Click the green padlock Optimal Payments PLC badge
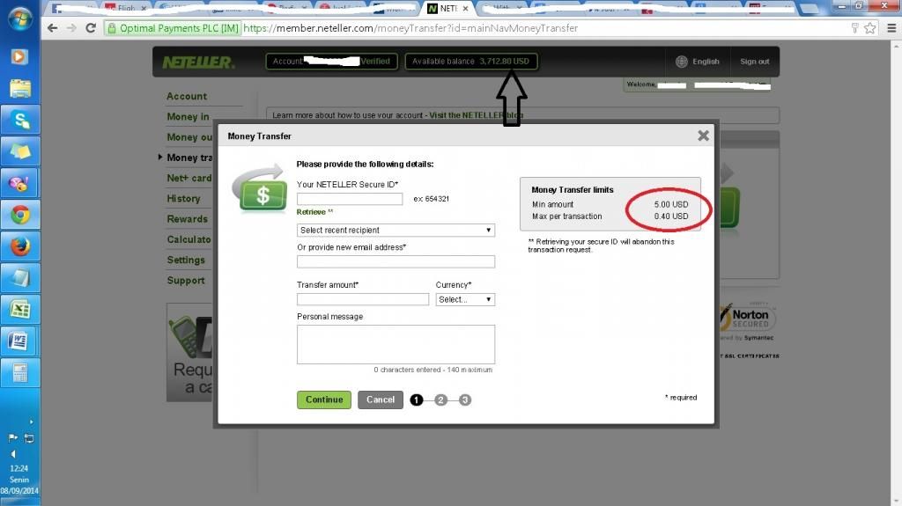Screen dimensions: 902x506 click(174, 28)
